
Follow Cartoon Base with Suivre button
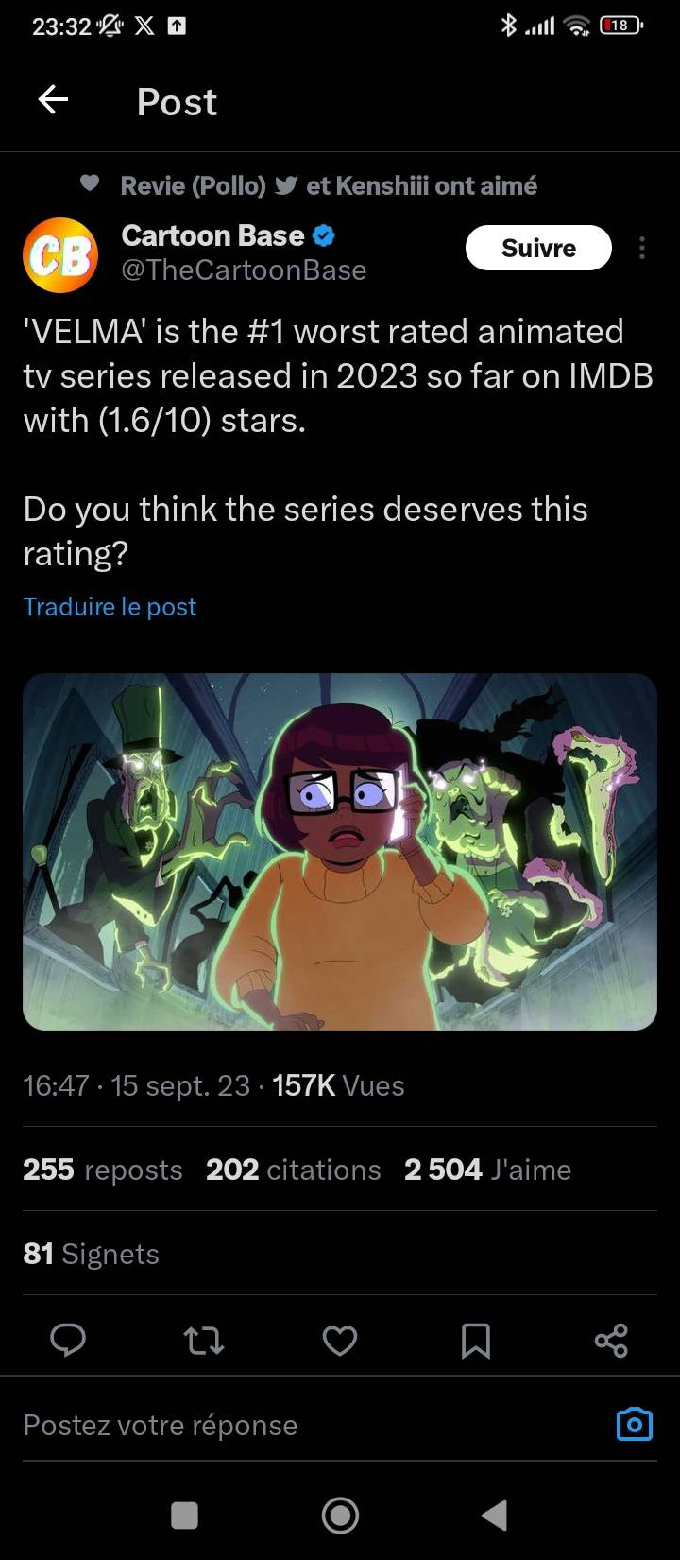[538, 248]
